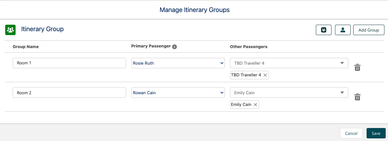Focus the Room 1 group name field
This screenshot has height=141, width=388.
pyautogui.click(x=69, y=63)
